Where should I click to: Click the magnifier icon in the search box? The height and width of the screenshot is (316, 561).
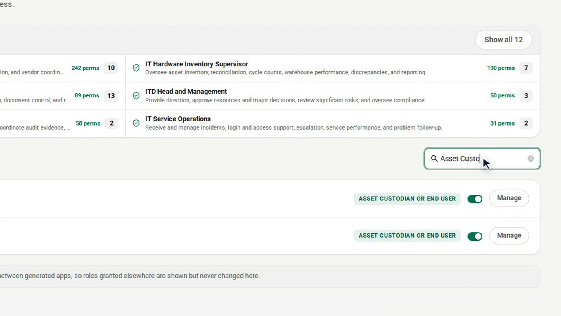[x=434, y=159]
